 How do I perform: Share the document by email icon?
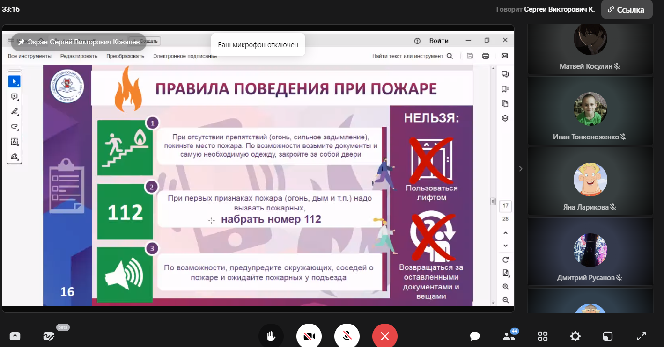tap(504, 56)
